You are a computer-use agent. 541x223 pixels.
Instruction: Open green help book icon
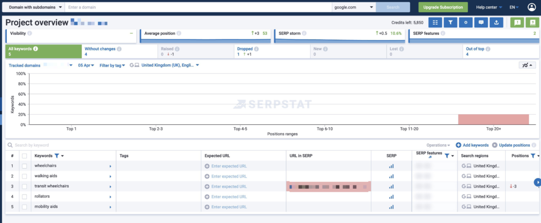tap(533, 22)
